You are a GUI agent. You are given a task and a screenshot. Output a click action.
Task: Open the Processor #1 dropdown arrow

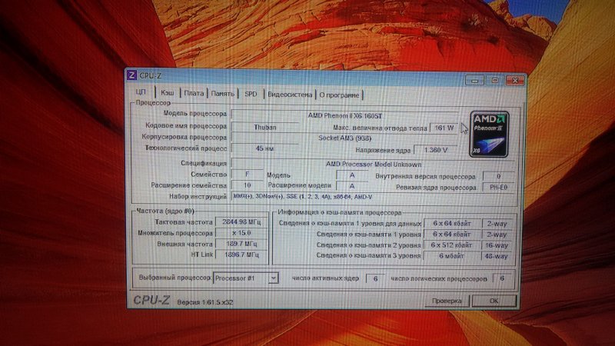click(273, 277)
